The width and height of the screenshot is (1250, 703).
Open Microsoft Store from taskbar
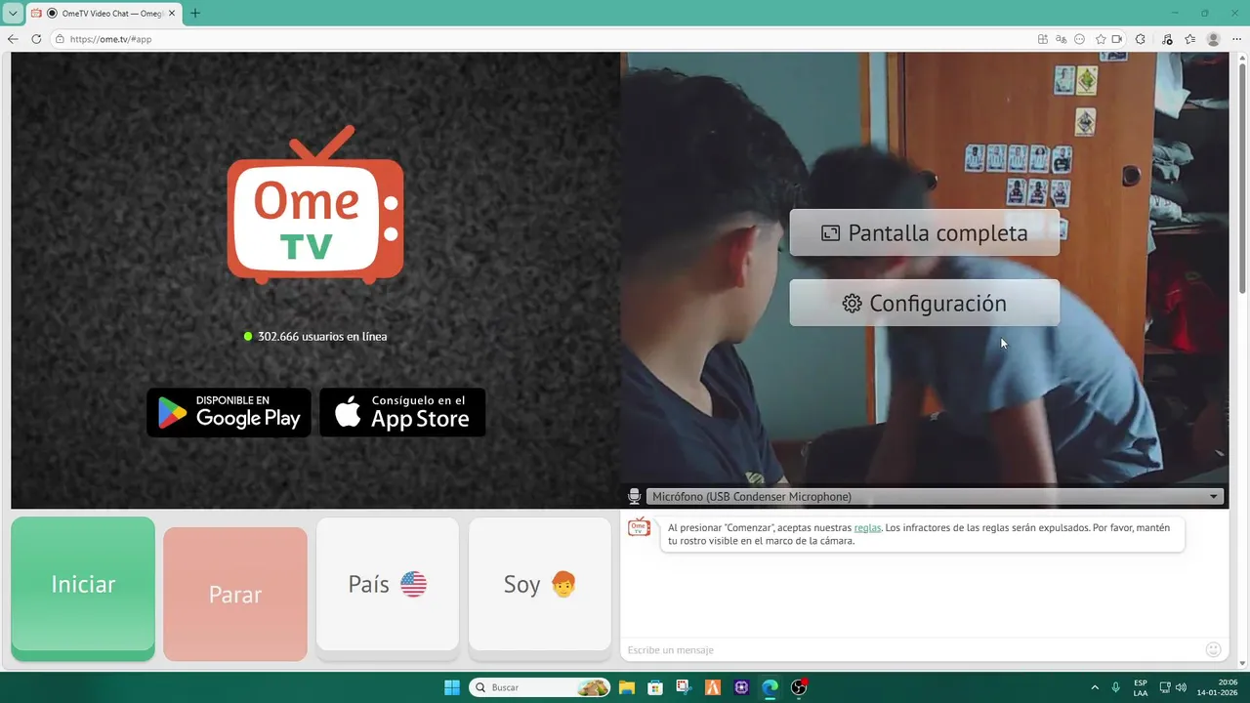click(x=655, y=687)
